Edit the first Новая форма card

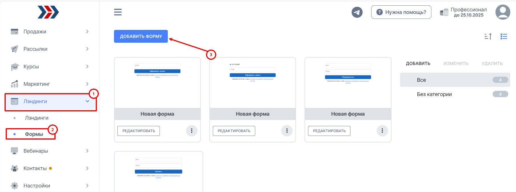click(139, 131)
